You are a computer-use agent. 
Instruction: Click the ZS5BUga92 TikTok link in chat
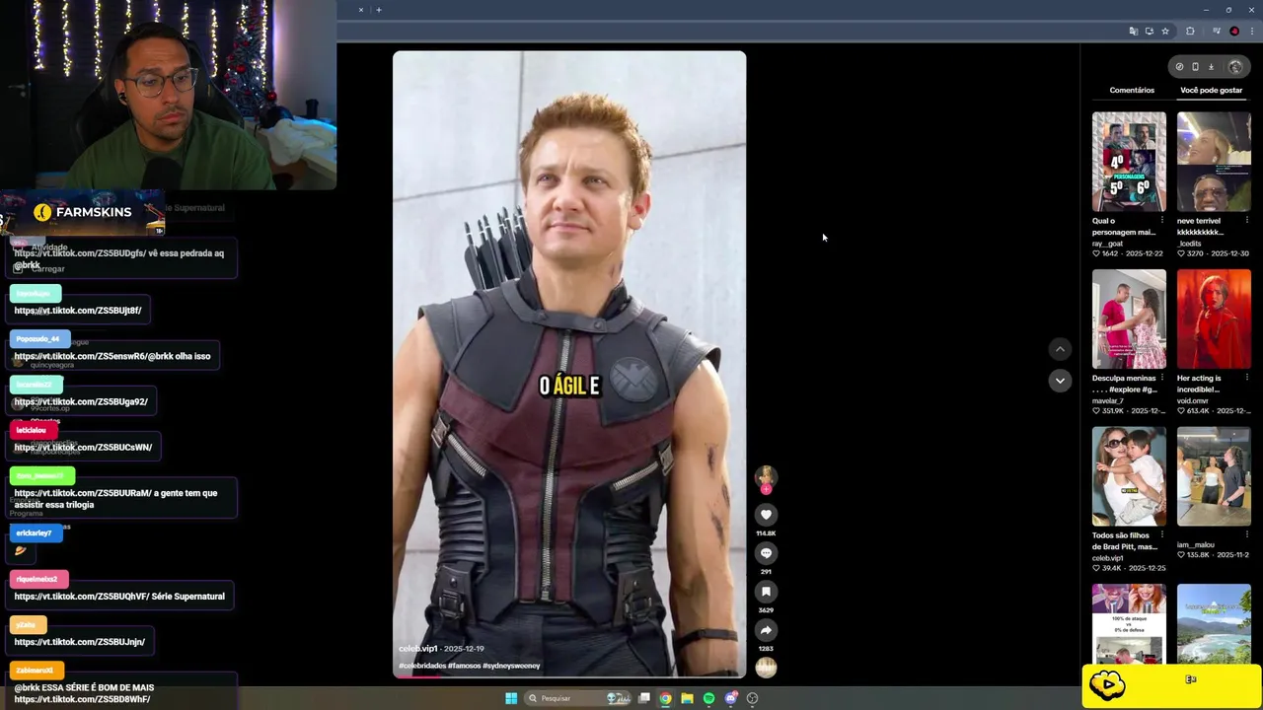[81, 401]
